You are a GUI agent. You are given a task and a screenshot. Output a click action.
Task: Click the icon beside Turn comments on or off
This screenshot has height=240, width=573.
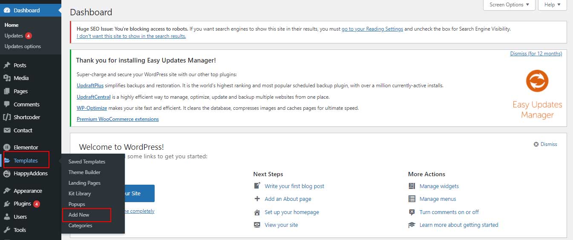point(412,212)
